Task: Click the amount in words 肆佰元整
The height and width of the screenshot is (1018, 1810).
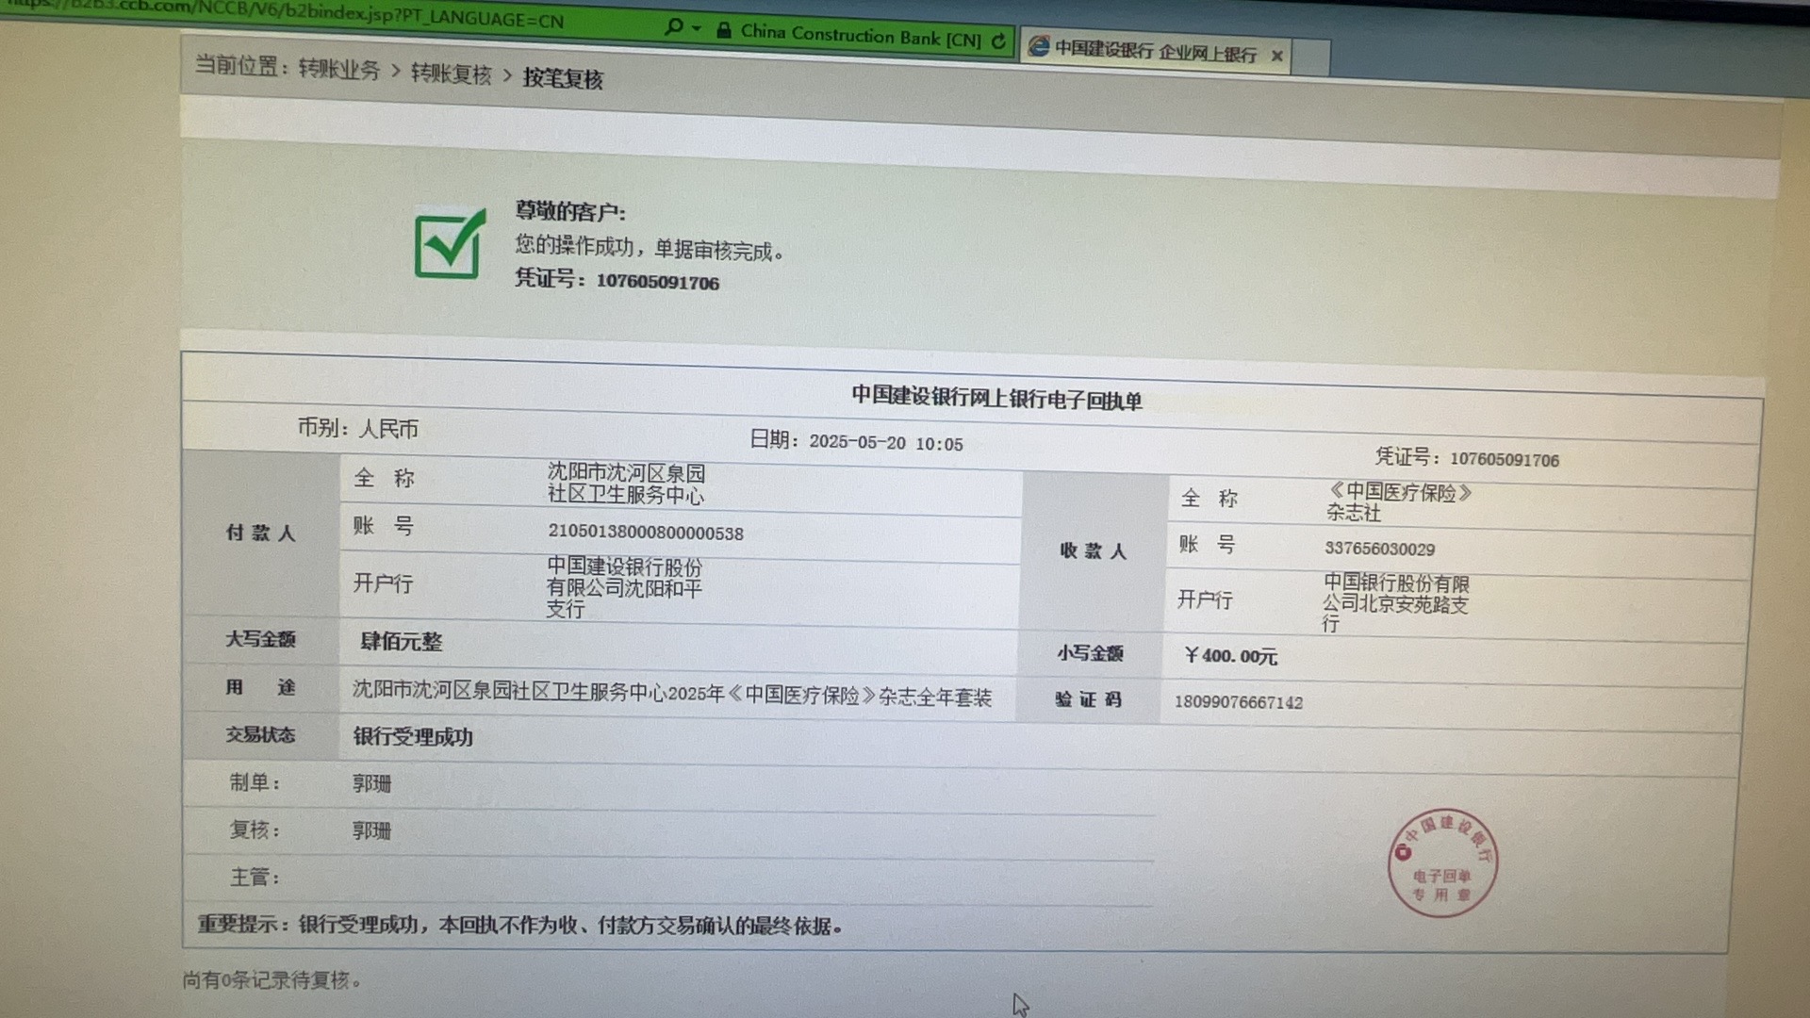Action: pos(401,642)
